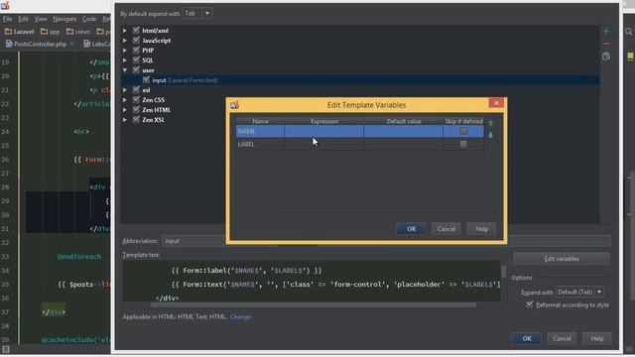Click Help in the Edit Template Variables dialog

(481, 229)
